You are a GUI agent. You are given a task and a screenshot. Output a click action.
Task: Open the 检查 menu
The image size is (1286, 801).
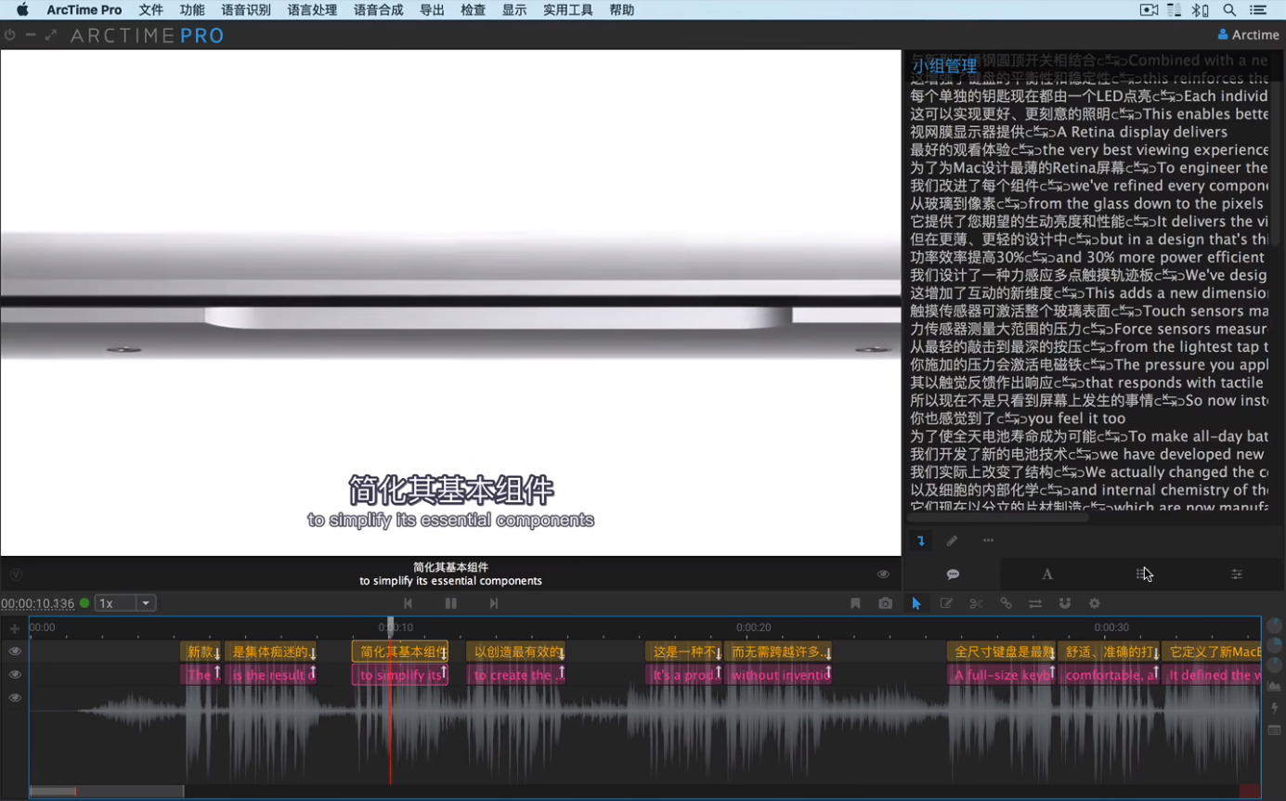pyautogui.click(x=473, y=10)
